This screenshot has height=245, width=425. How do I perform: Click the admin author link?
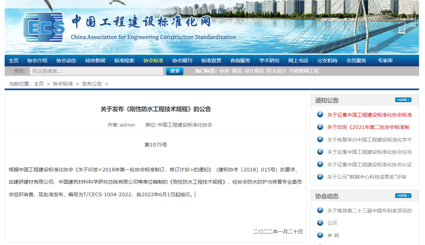[x=127, y=125]
